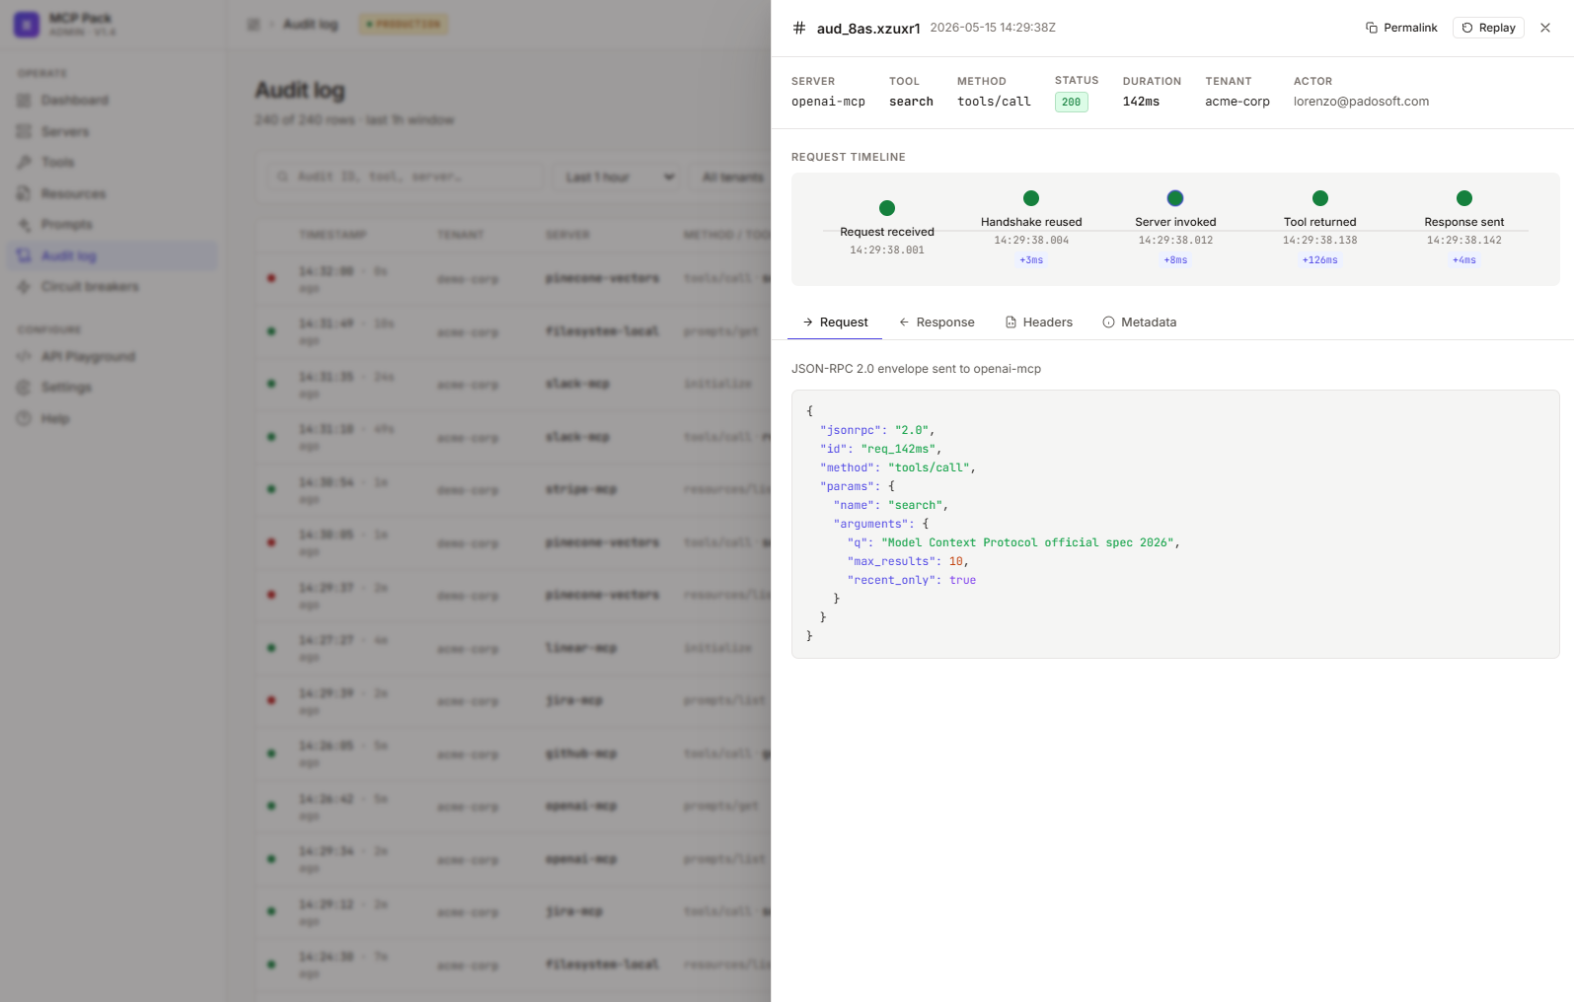Replay this audit request

(1488, 28)
